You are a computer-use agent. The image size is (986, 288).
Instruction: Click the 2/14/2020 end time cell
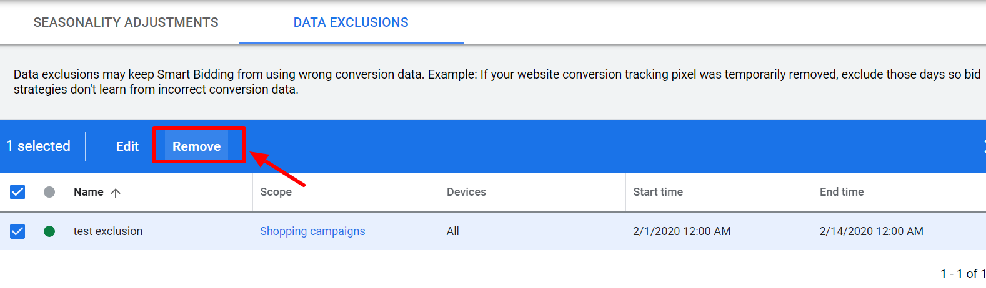click(871, 231)
